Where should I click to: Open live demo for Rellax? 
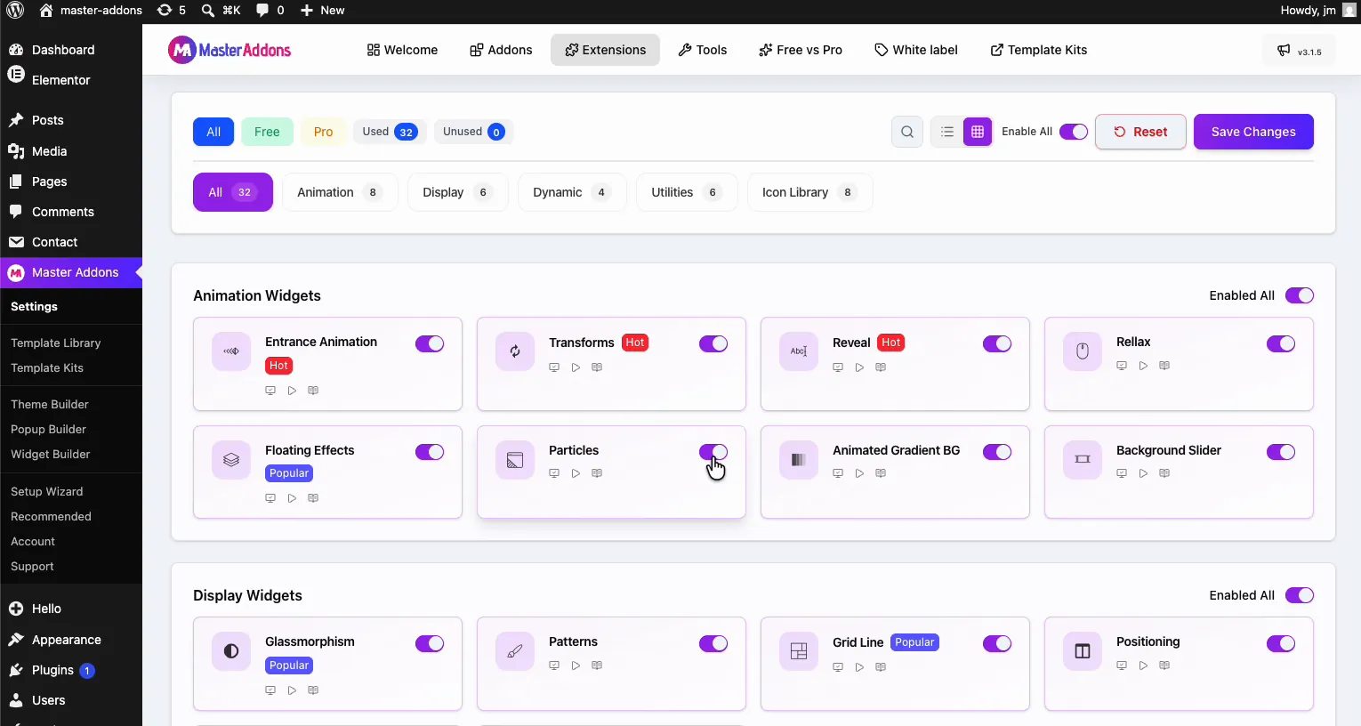tap(1122, 366)
